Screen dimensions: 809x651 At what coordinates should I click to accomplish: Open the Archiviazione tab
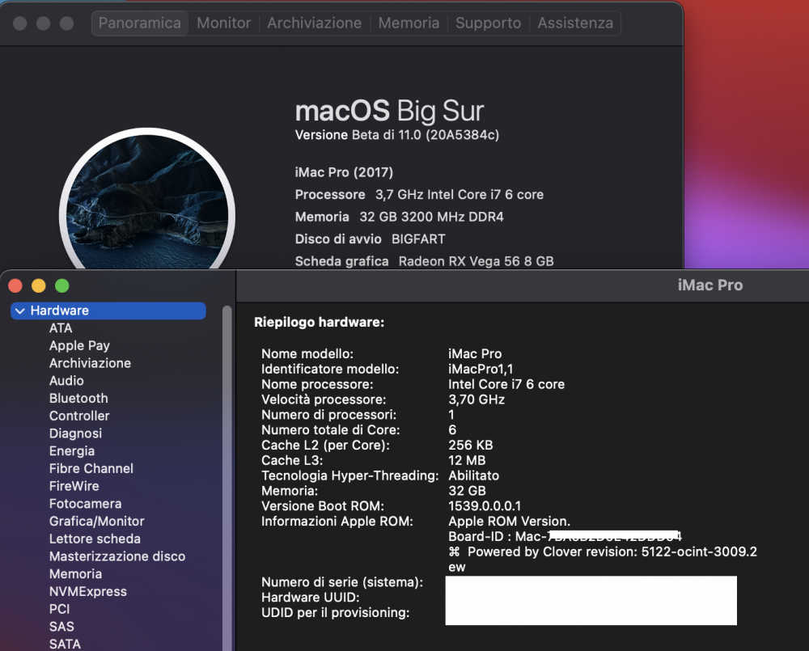[x=314, y=23]
